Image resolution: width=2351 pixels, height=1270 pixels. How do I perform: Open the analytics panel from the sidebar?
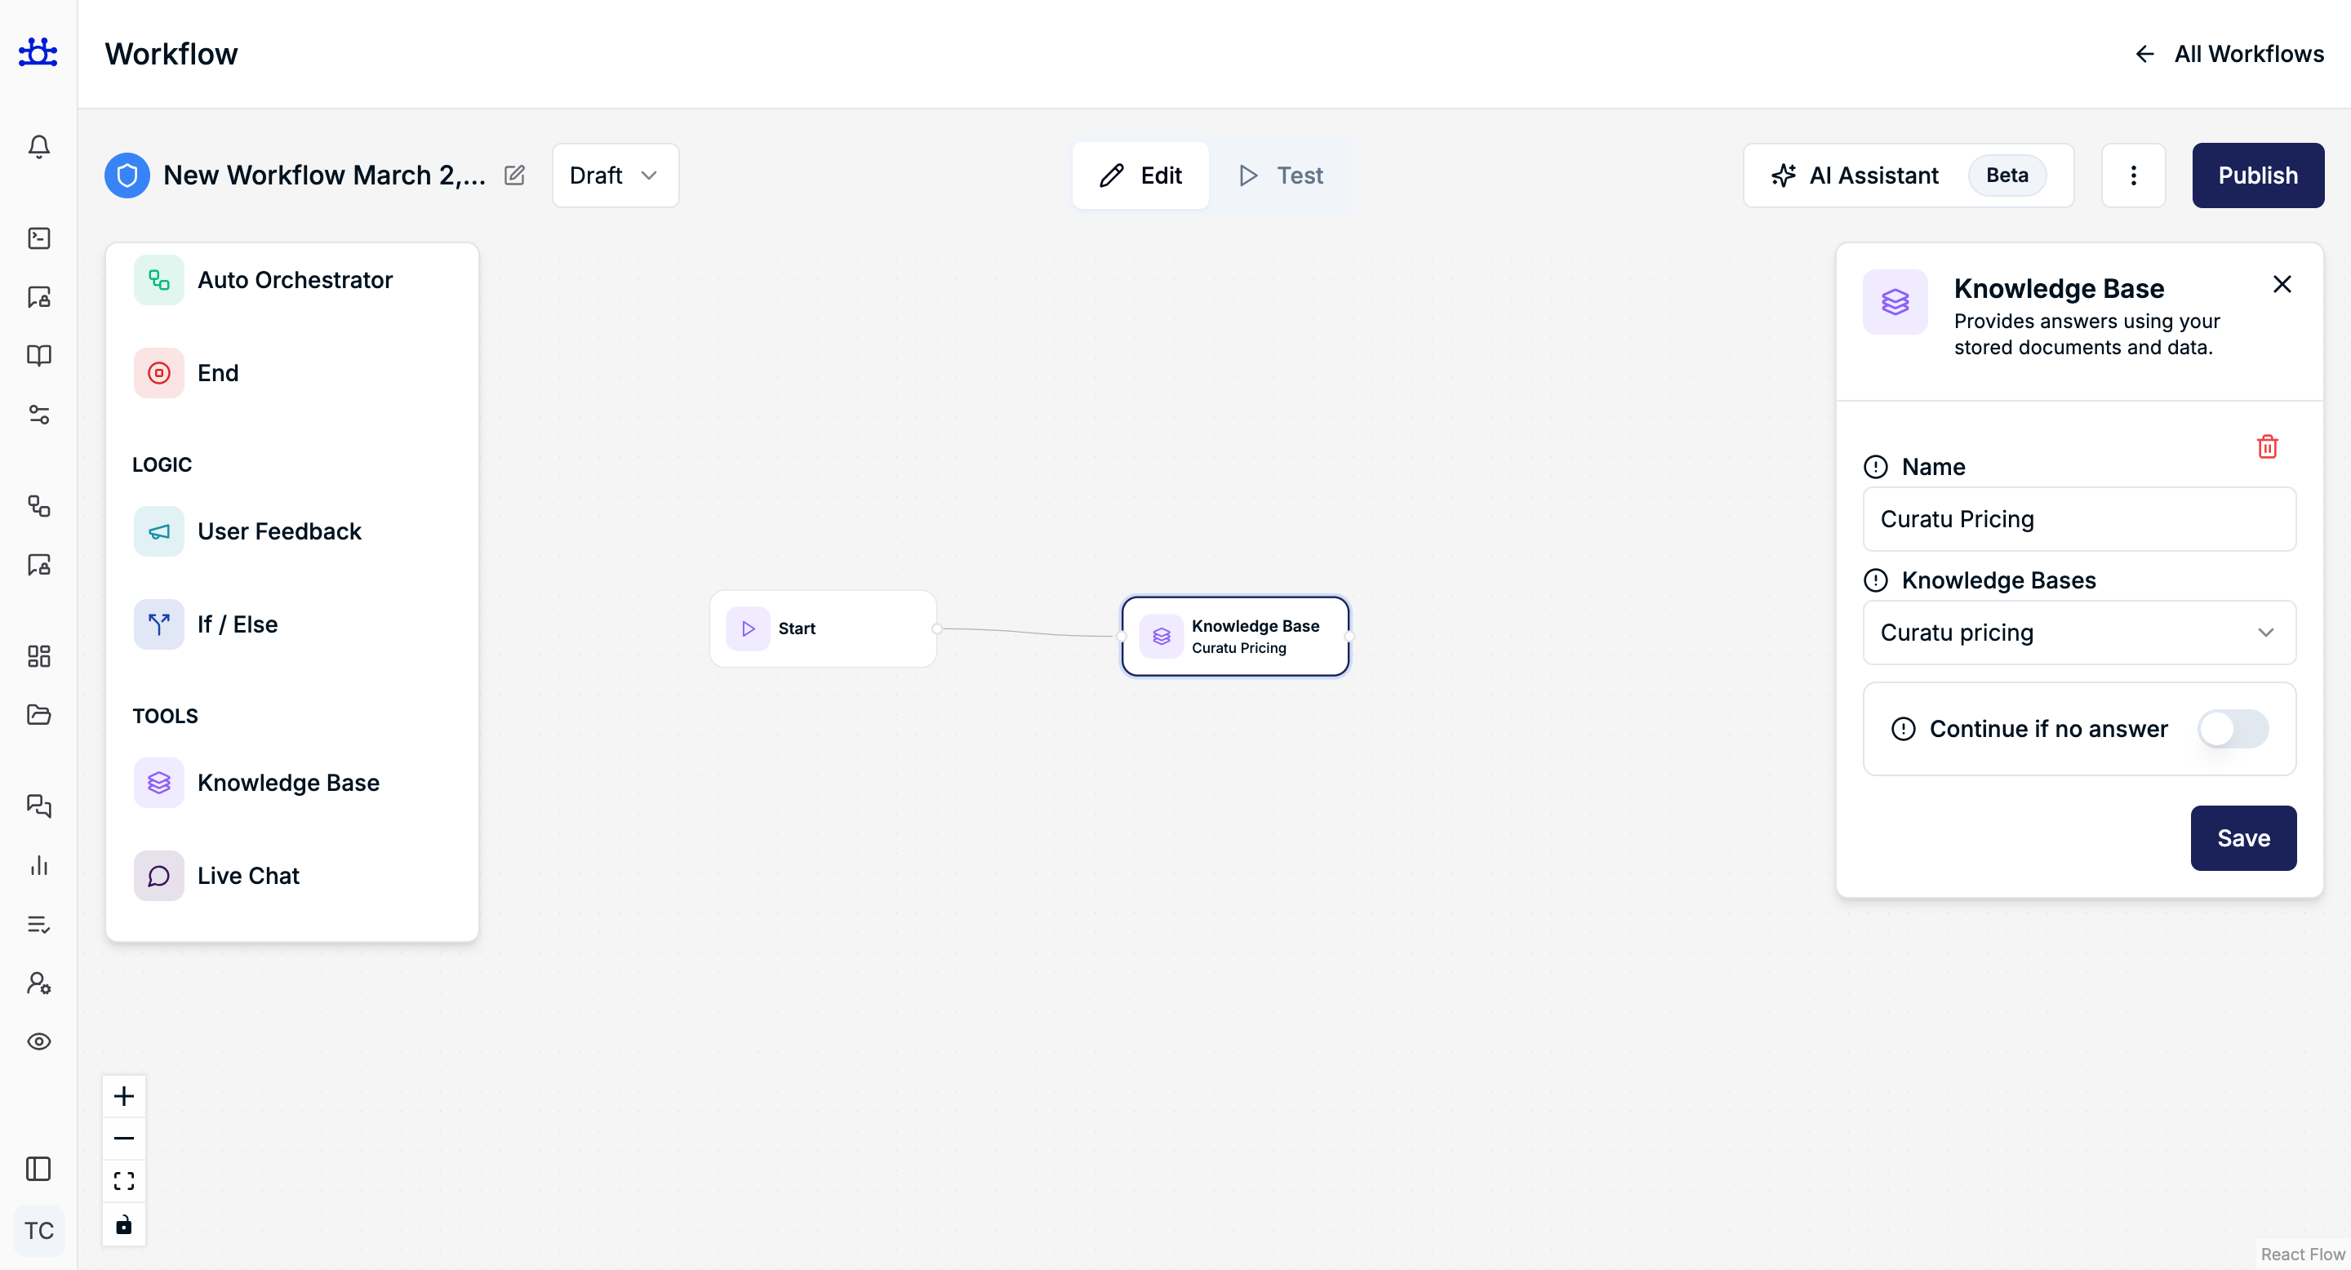coord(38,865)
